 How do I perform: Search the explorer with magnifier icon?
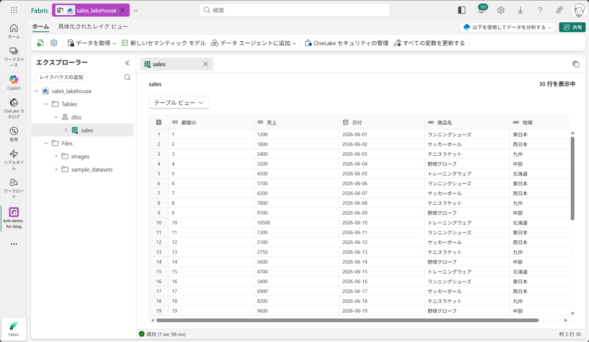point(127,77)
